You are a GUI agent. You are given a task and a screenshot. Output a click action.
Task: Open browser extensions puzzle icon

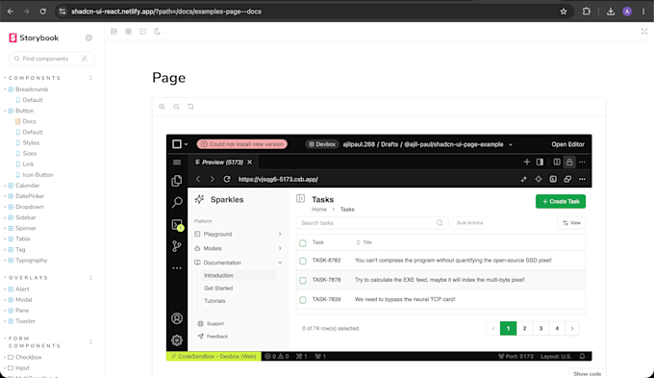click(x=587, y=12)
